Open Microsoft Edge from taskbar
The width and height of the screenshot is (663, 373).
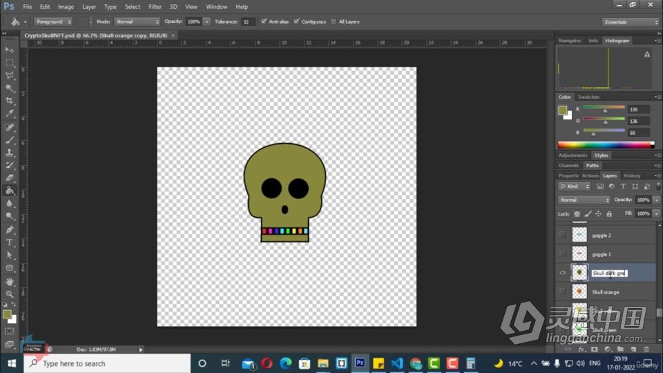click(x=286, y=363)
